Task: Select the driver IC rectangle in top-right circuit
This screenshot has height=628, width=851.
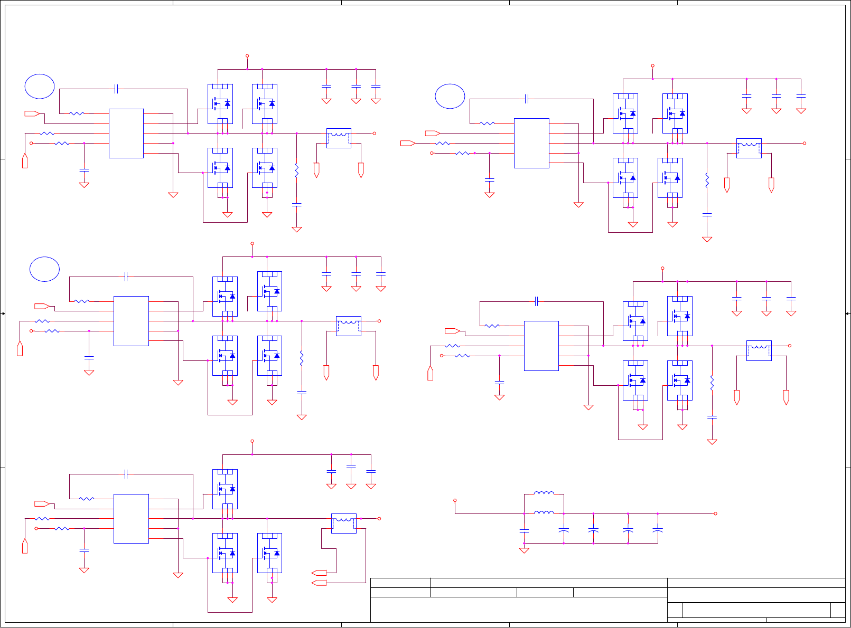Action: point(531,144)
